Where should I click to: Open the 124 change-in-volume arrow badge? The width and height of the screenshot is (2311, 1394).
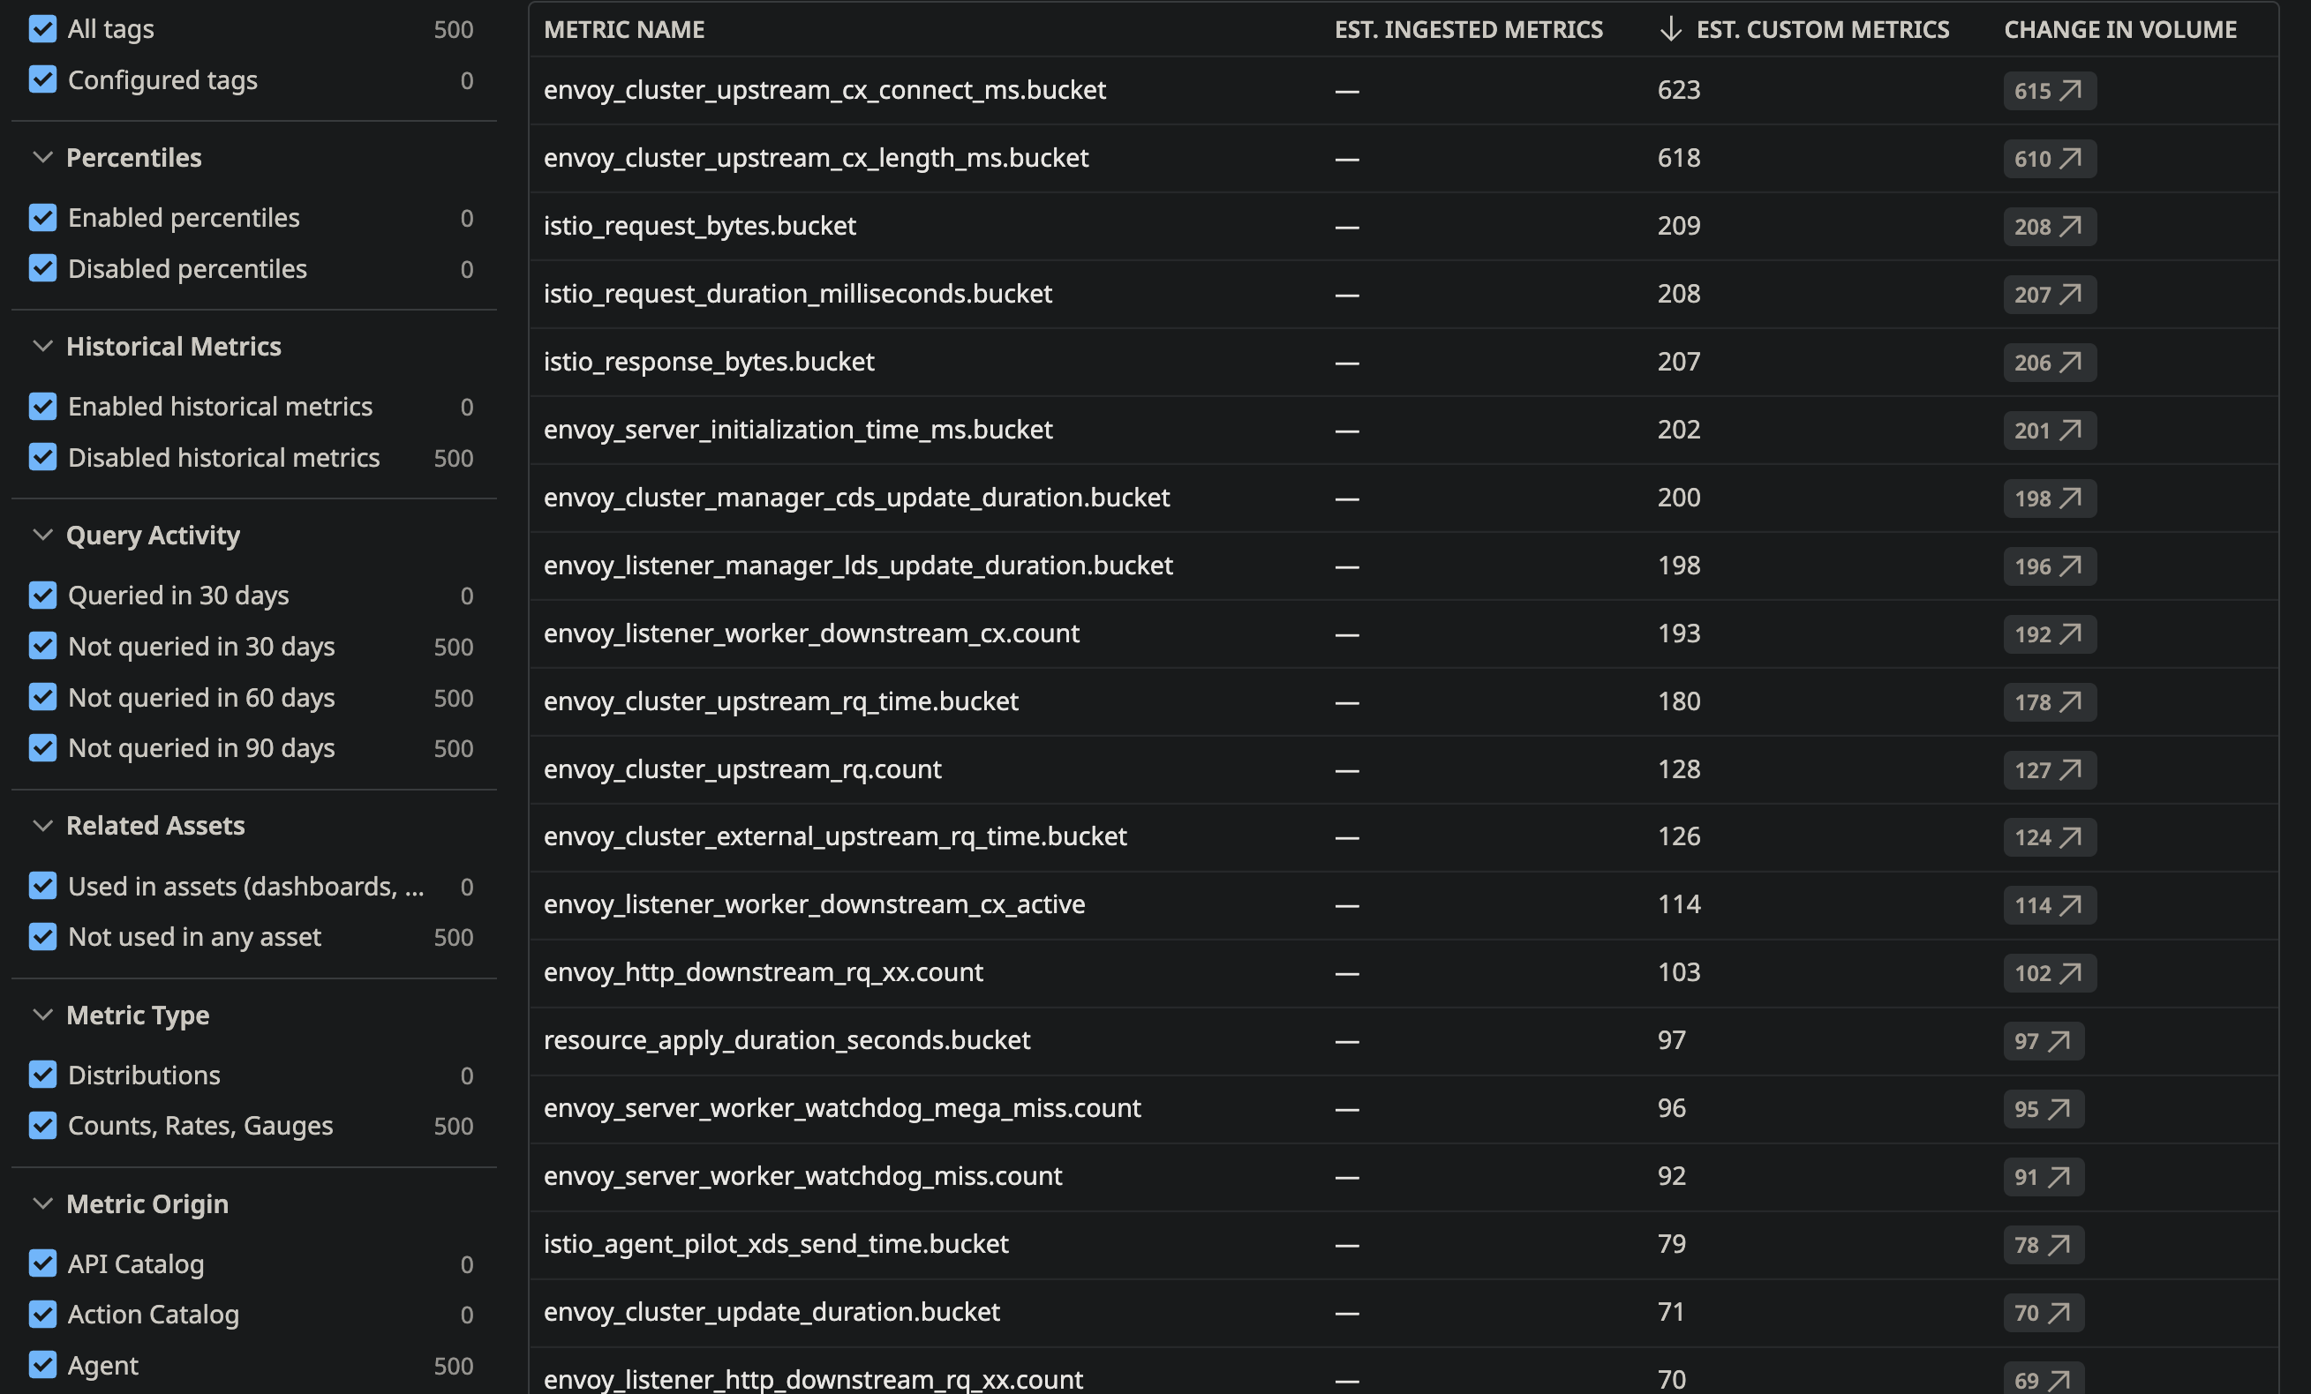click(x=2050, y=837)
